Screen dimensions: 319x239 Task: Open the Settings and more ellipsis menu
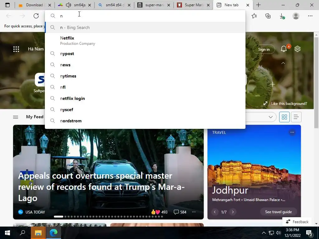pos(310,16)
